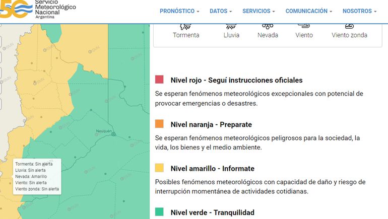This screenshot has height=219, width=388.
Task: Click the orange Nivel naranja color swatch
Action: (159, 123)
